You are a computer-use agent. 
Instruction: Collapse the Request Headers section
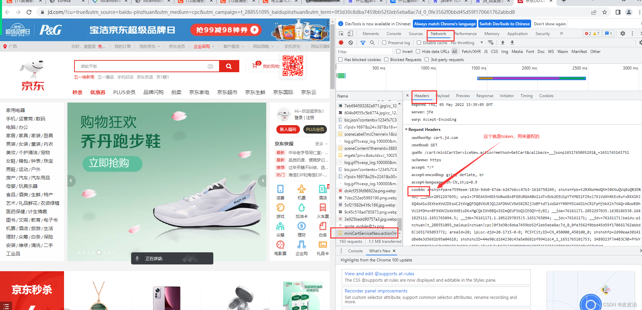point(406,129)
